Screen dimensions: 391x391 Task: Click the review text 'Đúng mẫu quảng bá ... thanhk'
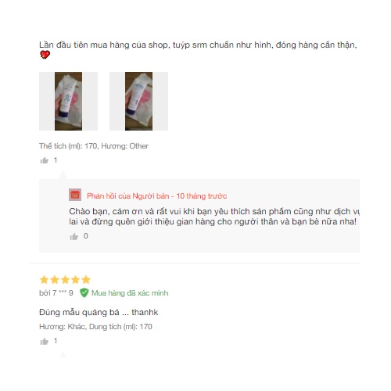tap(99, 312)
